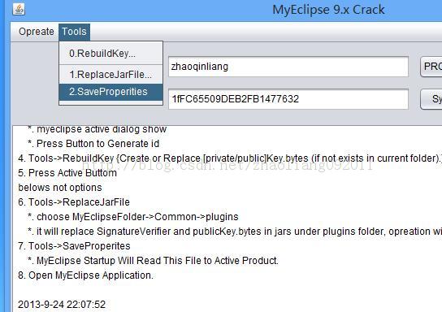Choose 0.RebuildKey... from Tools menu

[110, 54]
